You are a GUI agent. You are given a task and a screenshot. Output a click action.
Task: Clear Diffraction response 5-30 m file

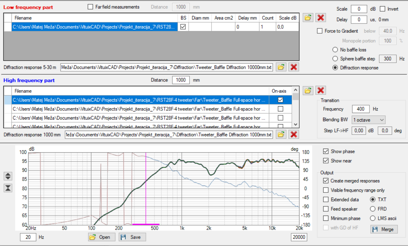coord(294,67)
